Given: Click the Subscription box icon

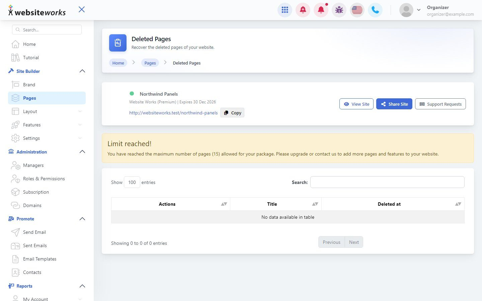Looking at the screenshot, I should [x=15, y=192].
